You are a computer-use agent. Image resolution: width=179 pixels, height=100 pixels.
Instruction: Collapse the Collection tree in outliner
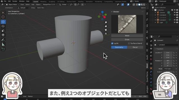coord(153,10)
